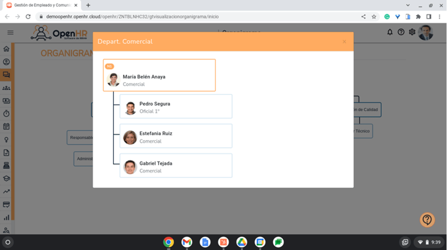This screenshot has height=250, width=447.
Task: Bookmark this page with the star icon
Action: [x=374, y=17]
